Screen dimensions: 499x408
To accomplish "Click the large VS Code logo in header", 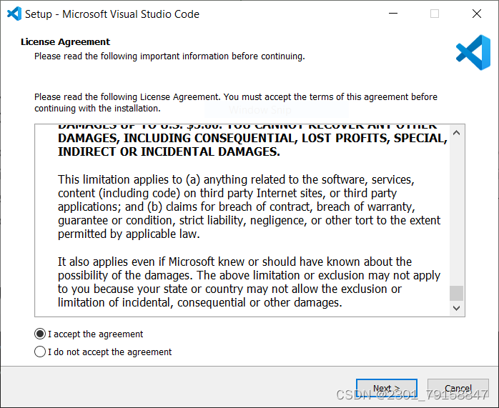I will [473, 52].
